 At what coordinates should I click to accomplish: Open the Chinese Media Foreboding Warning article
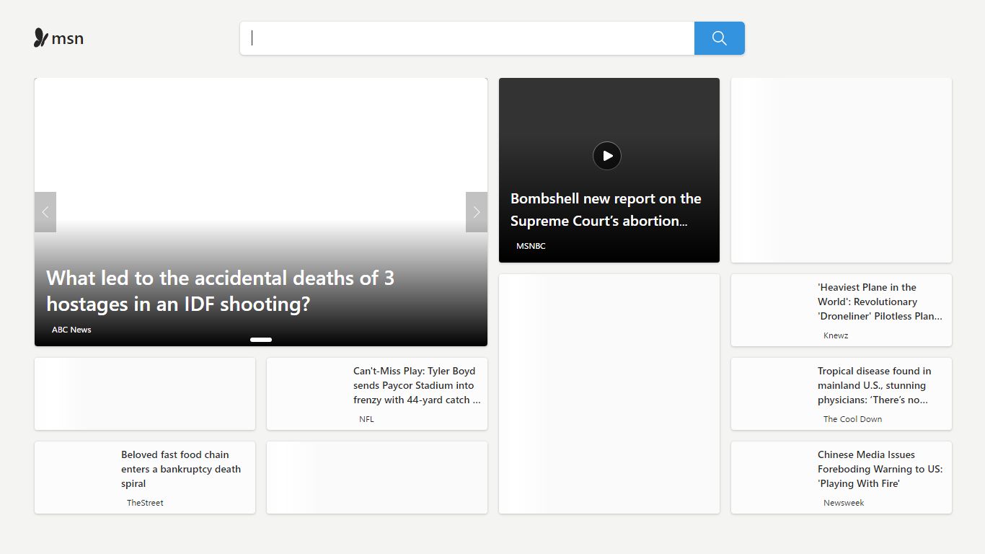[880, 469]
